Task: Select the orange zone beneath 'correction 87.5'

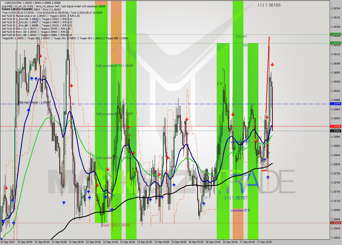Action: [x=238, y=224]
